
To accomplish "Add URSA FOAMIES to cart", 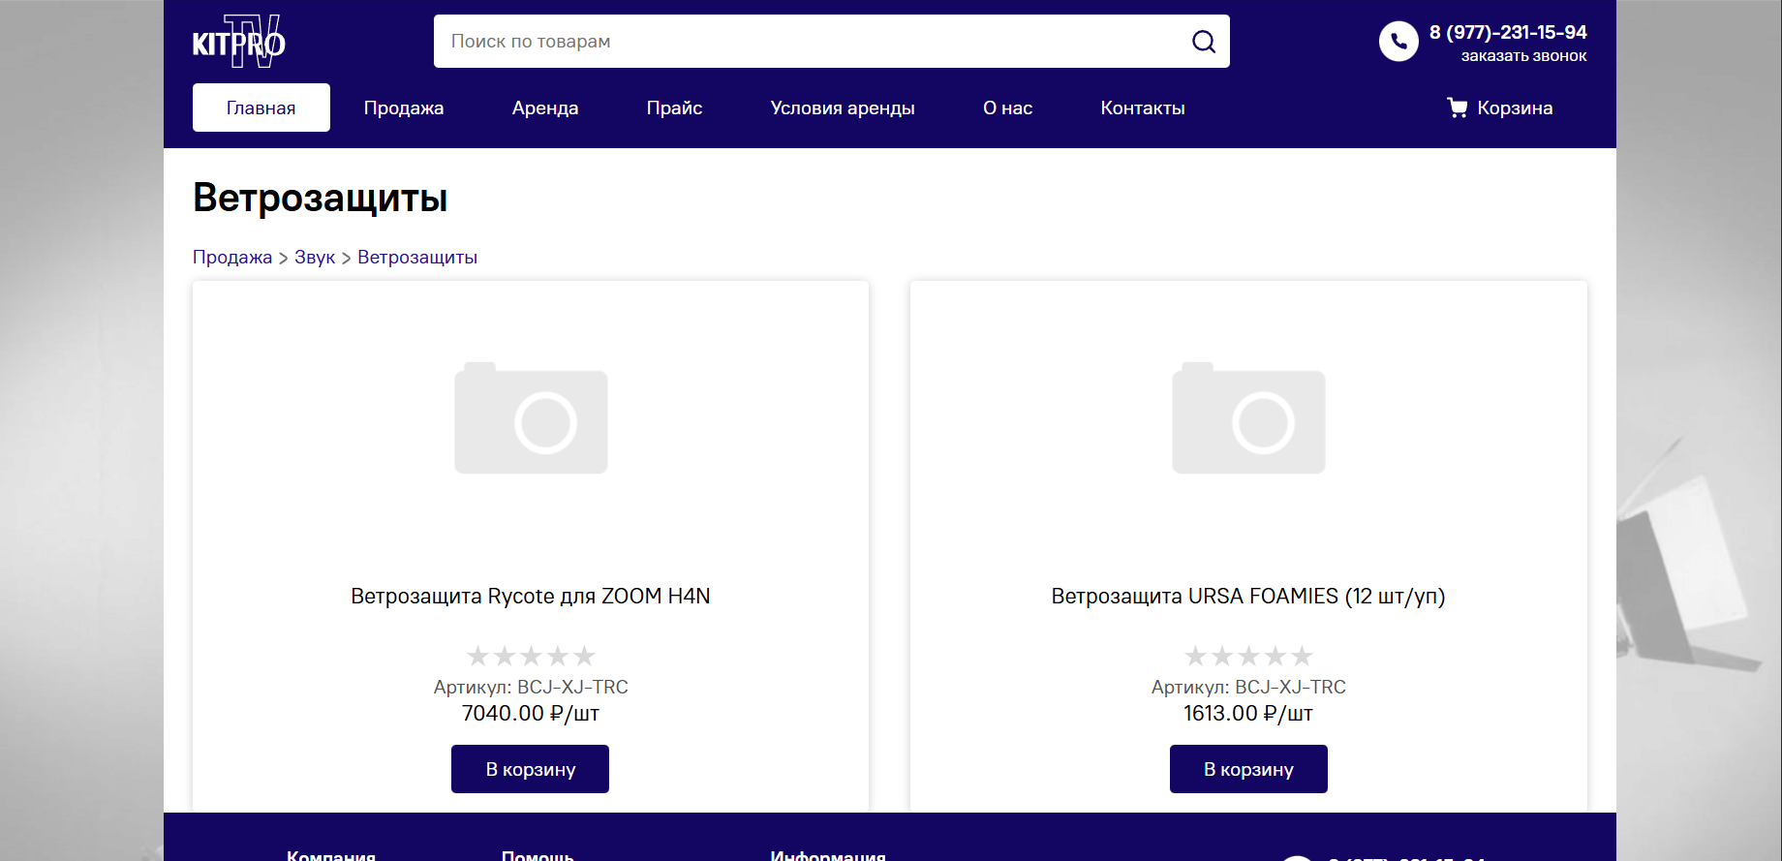I will (1248, 769).
